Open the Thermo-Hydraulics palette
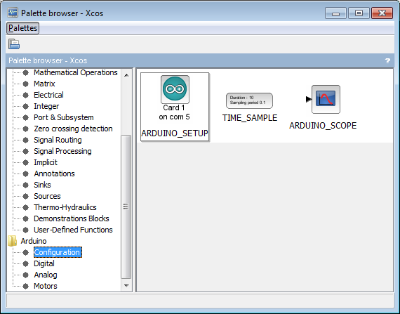Image resolution: width=400 pixels, height=314 pixels. coord(65,207)
